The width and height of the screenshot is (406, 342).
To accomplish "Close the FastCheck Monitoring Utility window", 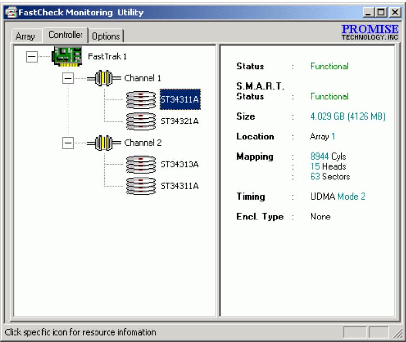I will 395,13.
